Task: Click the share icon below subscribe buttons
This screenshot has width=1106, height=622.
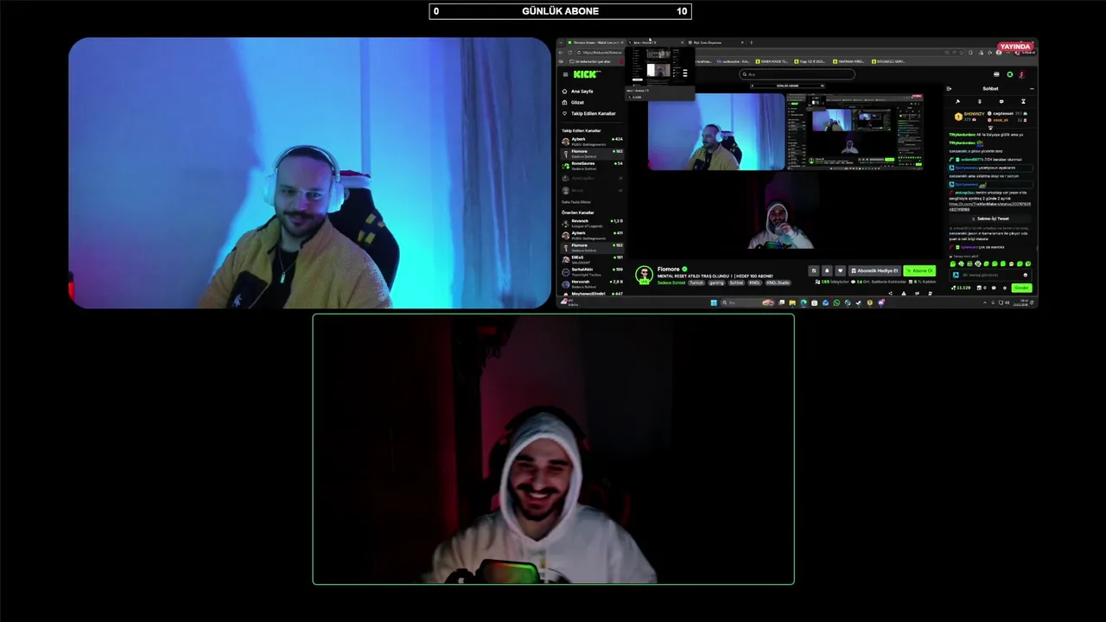Action: (890, 293)
